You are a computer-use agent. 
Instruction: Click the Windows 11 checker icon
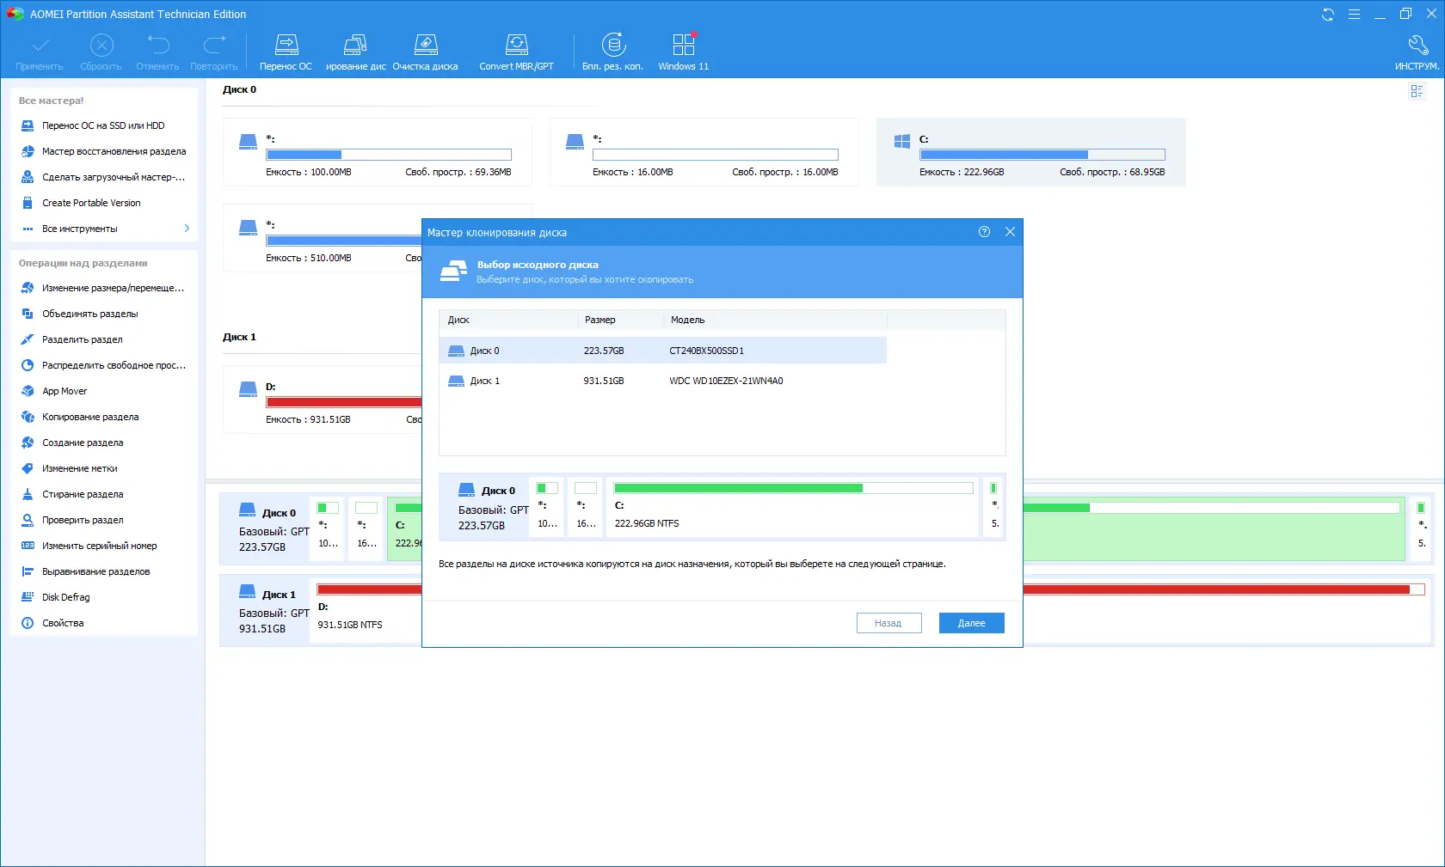[684, 52]
